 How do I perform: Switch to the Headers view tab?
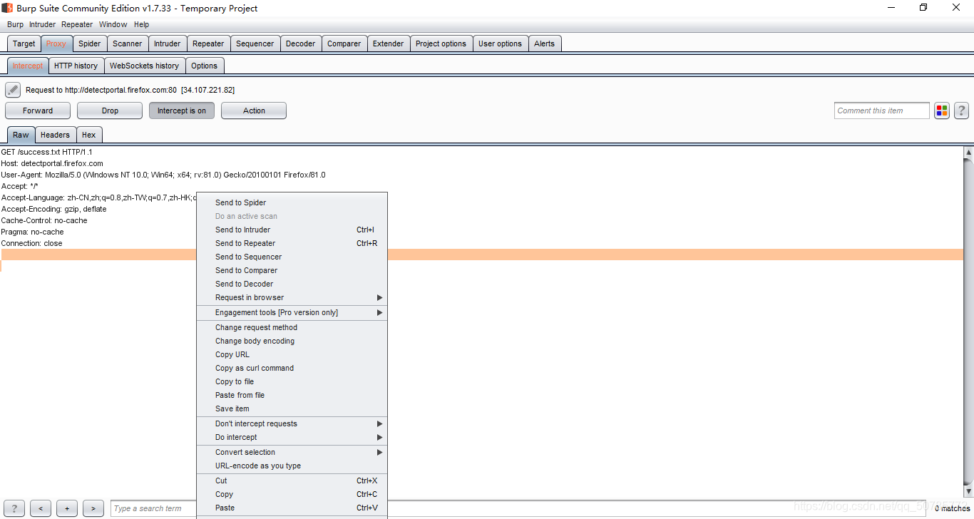(55, 135)
